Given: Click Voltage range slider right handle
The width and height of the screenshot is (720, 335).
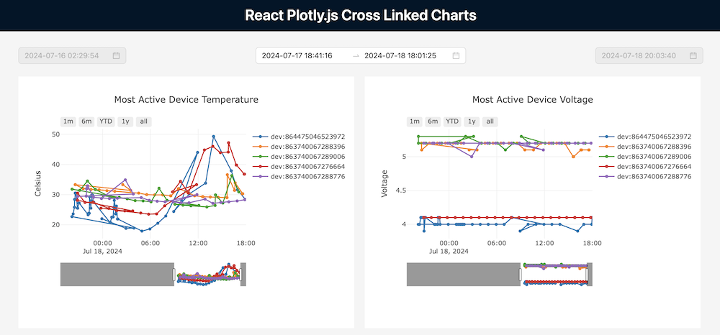Looking at the screenshot, I should click(588, 275).
